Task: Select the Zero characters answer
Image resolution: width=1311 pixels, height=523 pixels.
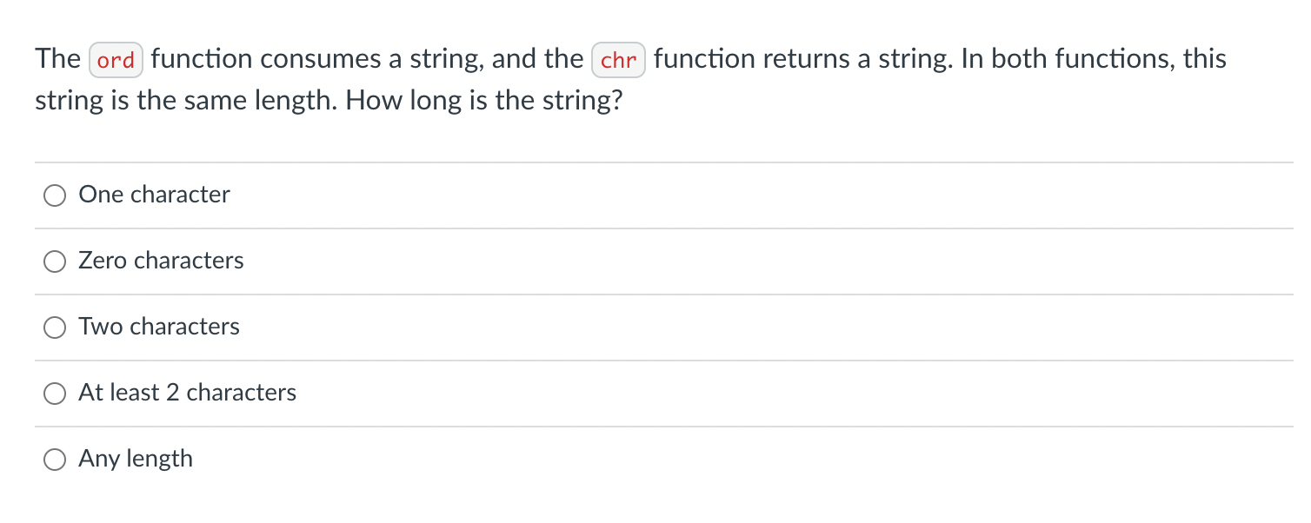Action: point(55,261)
